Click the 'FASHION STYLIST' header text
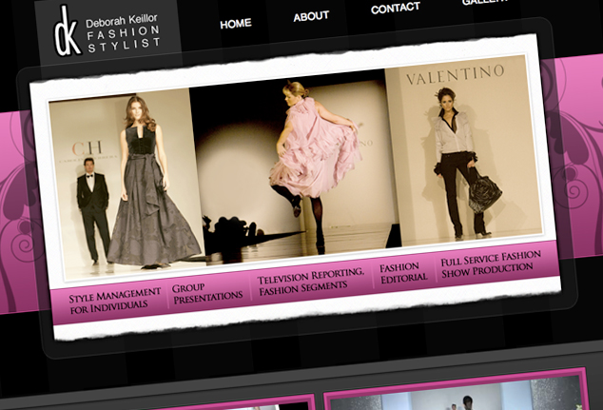This screenshot has width=603, height=410. click(x=124, y=40)
